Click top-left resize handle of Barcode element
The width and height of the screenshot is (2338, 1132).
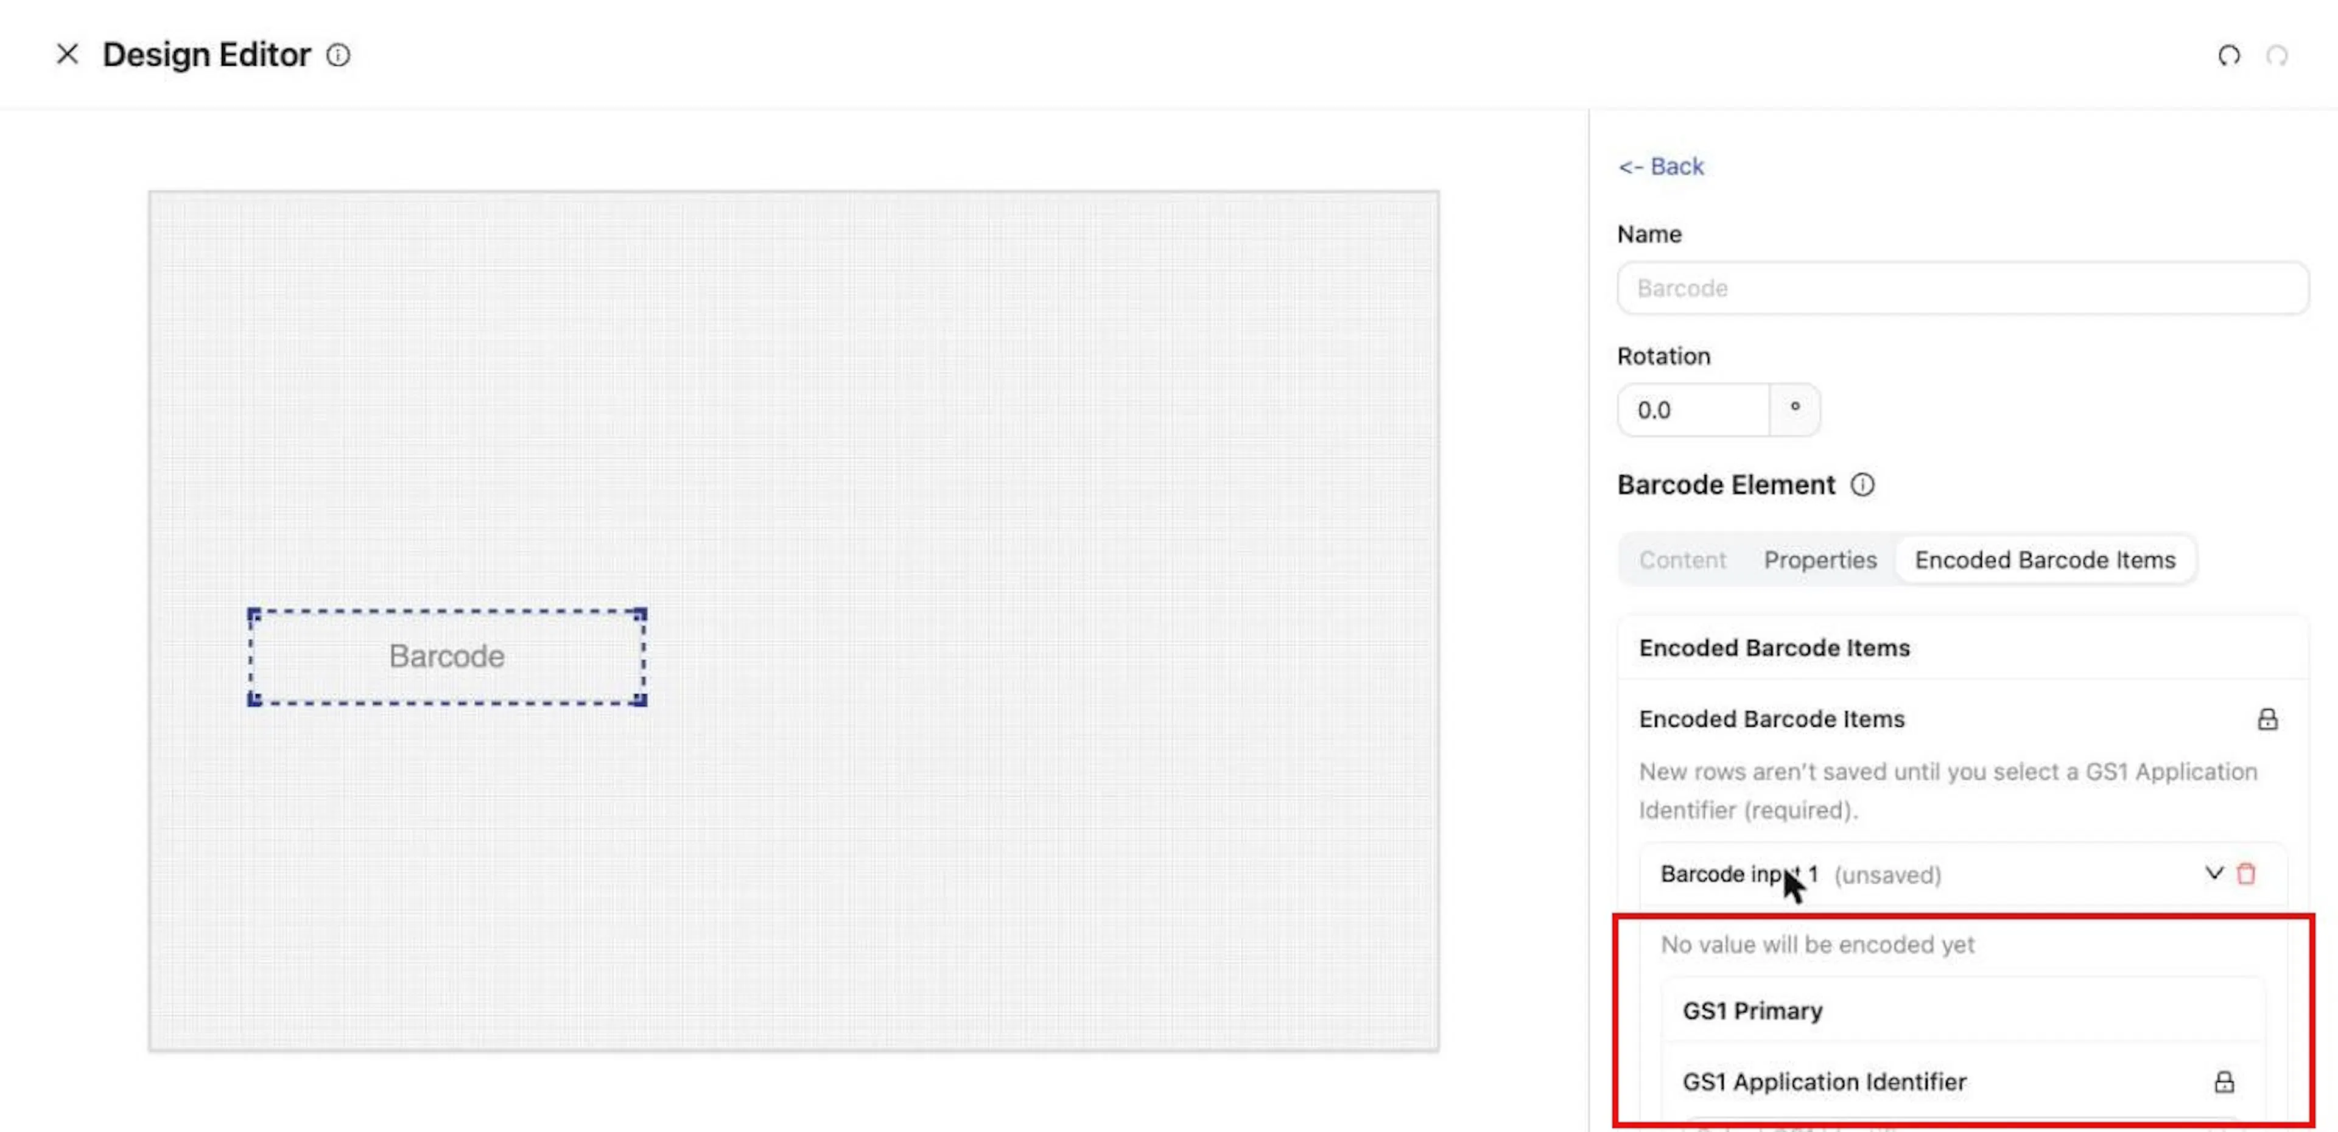(254, 614)
